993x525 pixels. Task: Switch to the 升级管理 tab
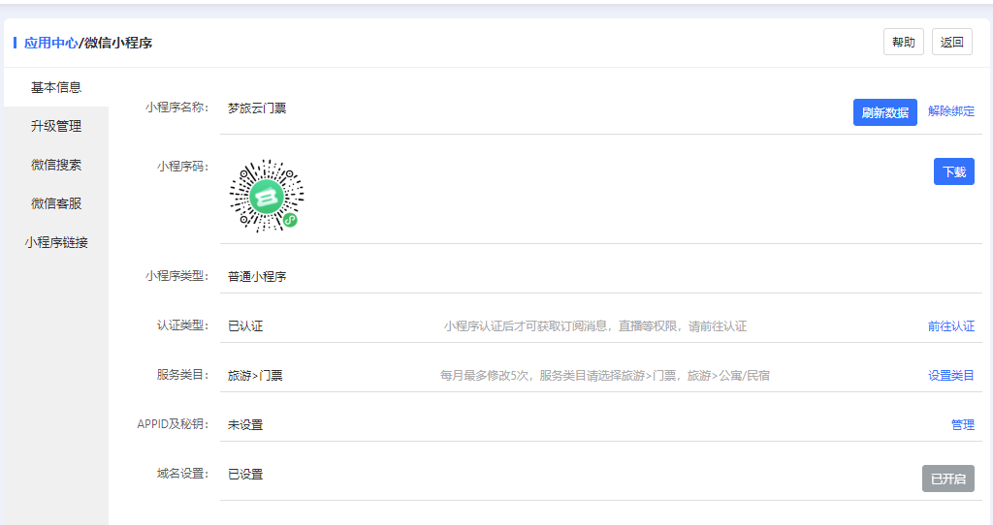pyautogui.click(x=56, y=126)
